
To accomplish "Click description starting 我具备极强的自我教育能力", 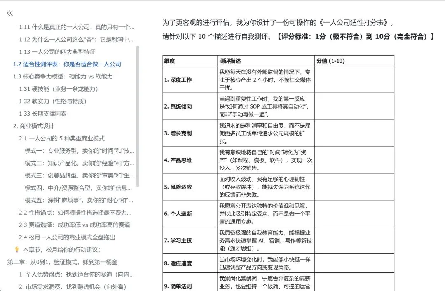I will (266, 240).
